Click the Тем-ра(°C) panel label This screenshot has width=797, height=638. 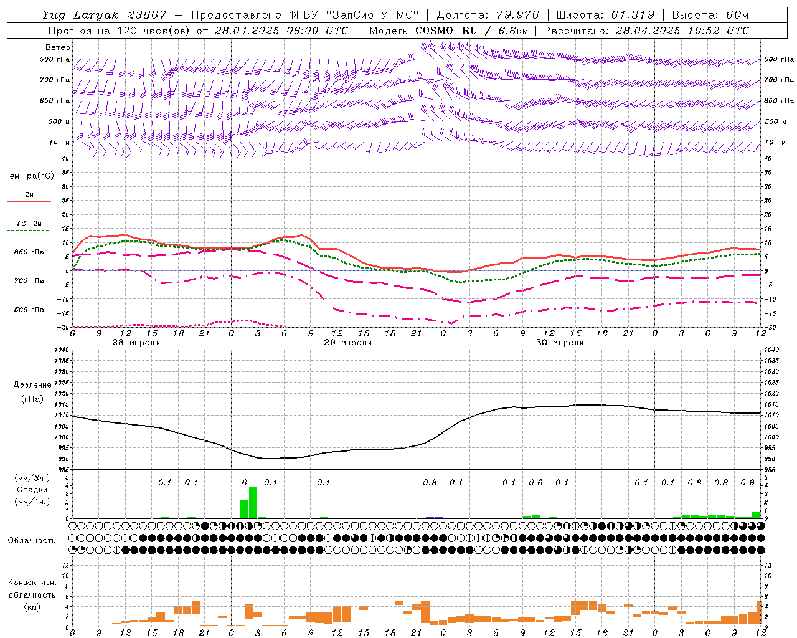(29, 176)
